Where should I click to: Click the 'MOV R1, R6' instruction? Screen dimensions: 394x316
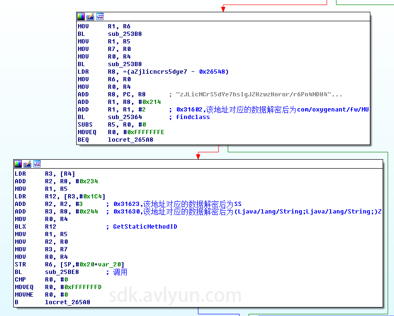(x=104, y=26)
